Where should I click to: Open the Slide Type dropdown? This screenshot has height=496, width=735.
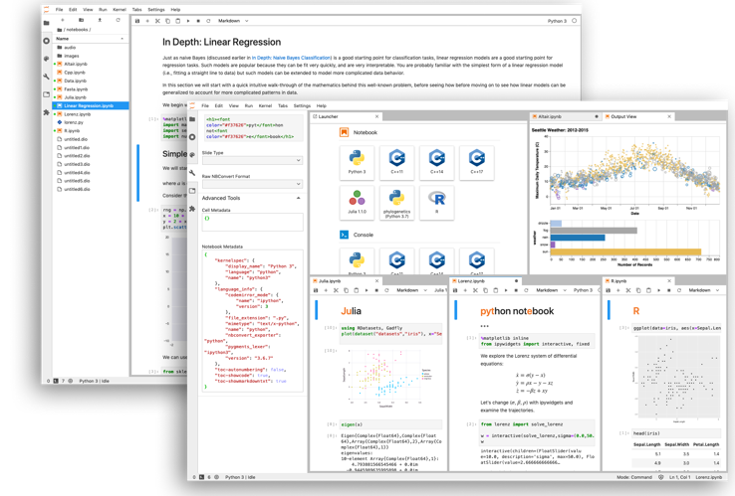[252, 160]
